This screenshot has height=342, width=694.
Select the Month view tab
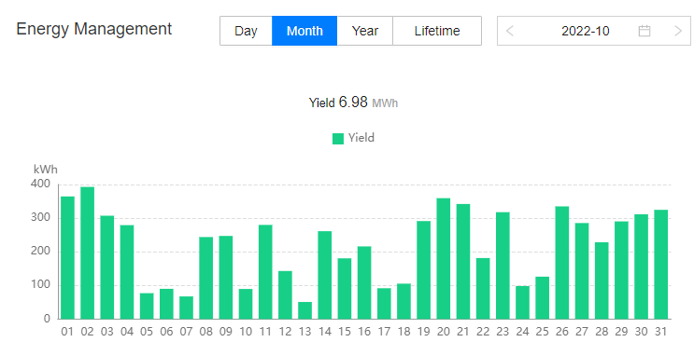[305, 31]
